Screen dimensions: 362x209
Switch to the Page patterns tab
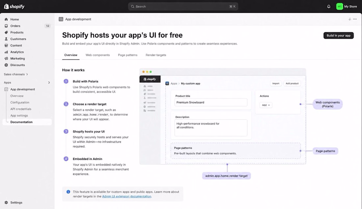tap(128, 55)
